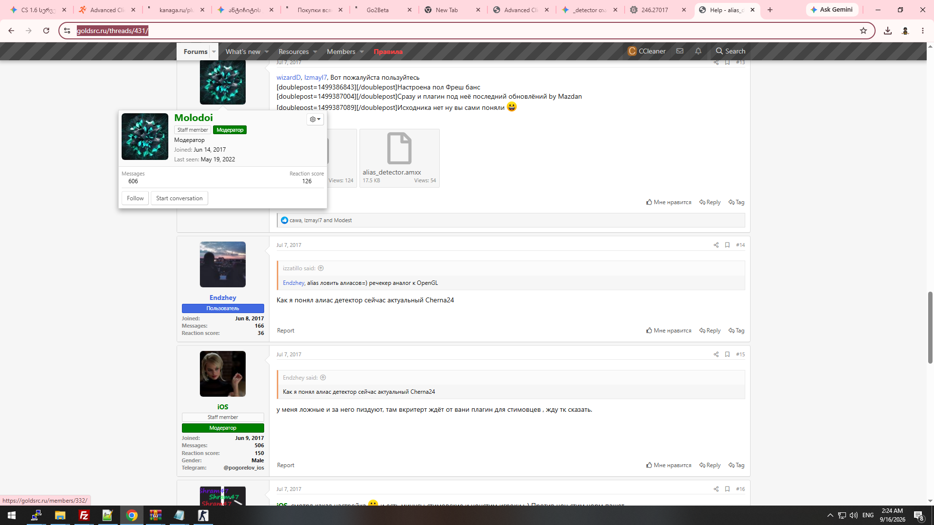Launch FileZilla from the taskbar

tap(84, 515)
